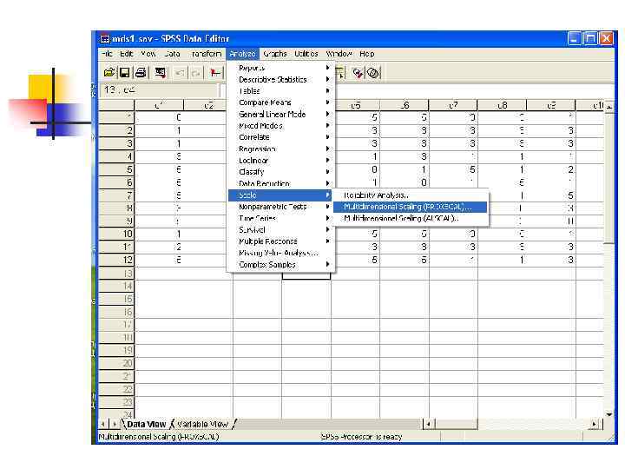Toggle the Value Labels toolbar icon
625x469 pixels.
point(358,73)
